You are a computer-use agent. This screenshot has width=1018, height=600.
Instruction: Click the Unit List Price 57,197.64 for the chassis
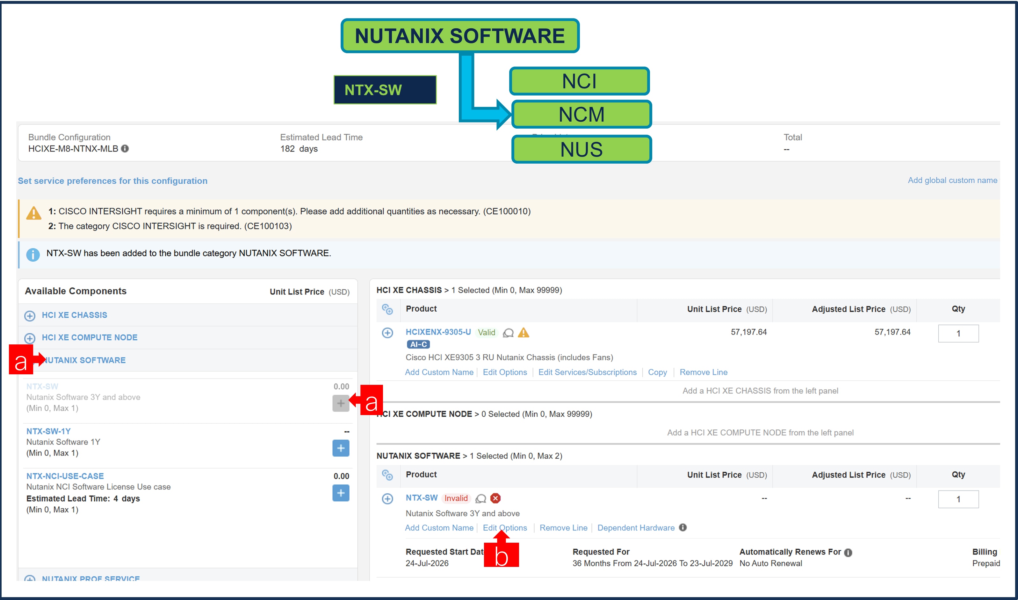point(748,332)
